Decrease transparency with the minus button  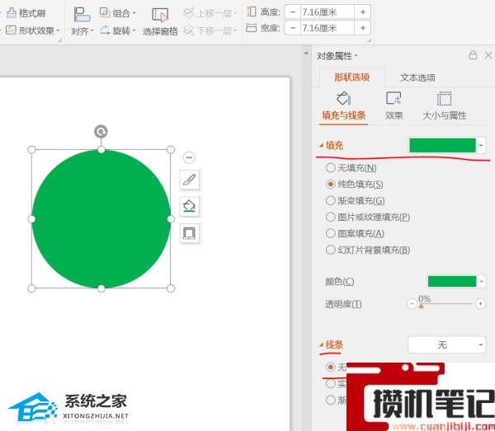(x=412, y=304)
